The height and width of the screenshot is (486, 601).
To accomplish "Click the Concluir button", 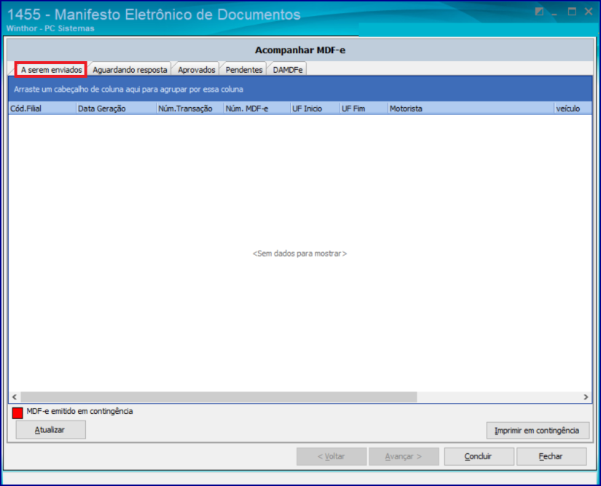I will pos(479,456).
